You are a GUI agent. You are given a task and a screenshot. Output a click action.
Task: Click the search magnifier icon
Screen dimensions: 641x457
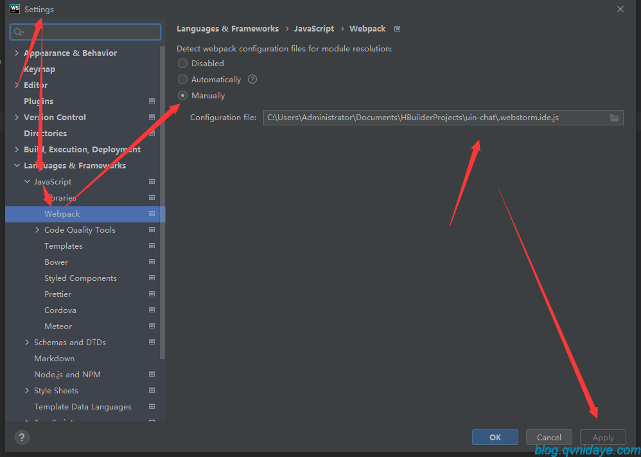coord(19,32)
